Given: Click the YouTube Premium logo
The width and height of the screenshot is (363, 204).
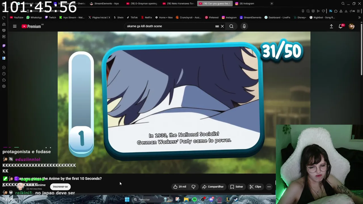Looking at the screenshot, I should pyautogui.click(x=31, y=26).
